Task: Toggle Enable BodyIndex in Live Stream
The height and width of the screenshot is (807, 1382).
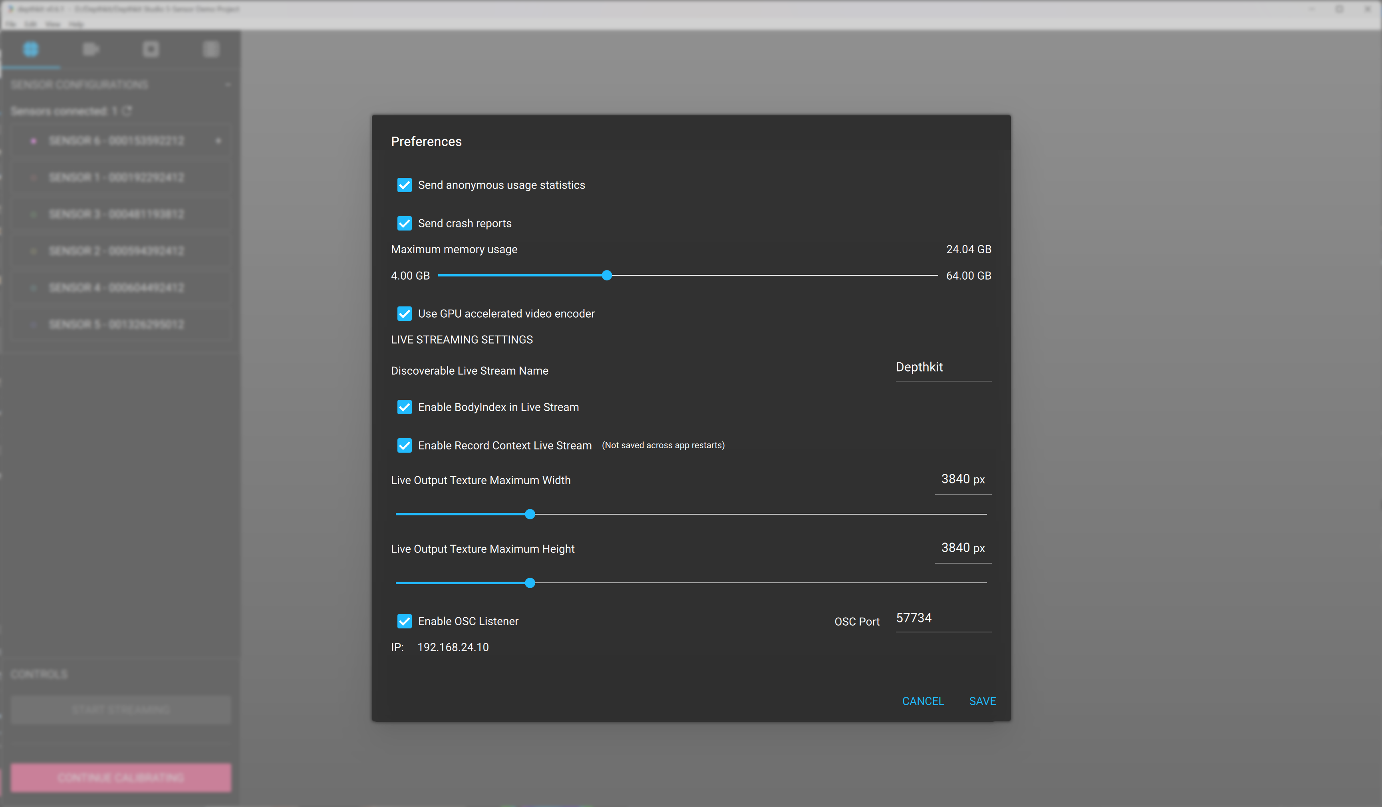Action: (x=404, y=407)
